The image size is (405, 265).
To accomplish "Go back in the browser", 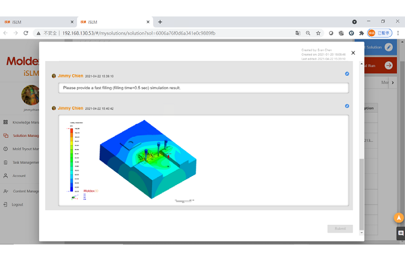I will click(6, 33).
